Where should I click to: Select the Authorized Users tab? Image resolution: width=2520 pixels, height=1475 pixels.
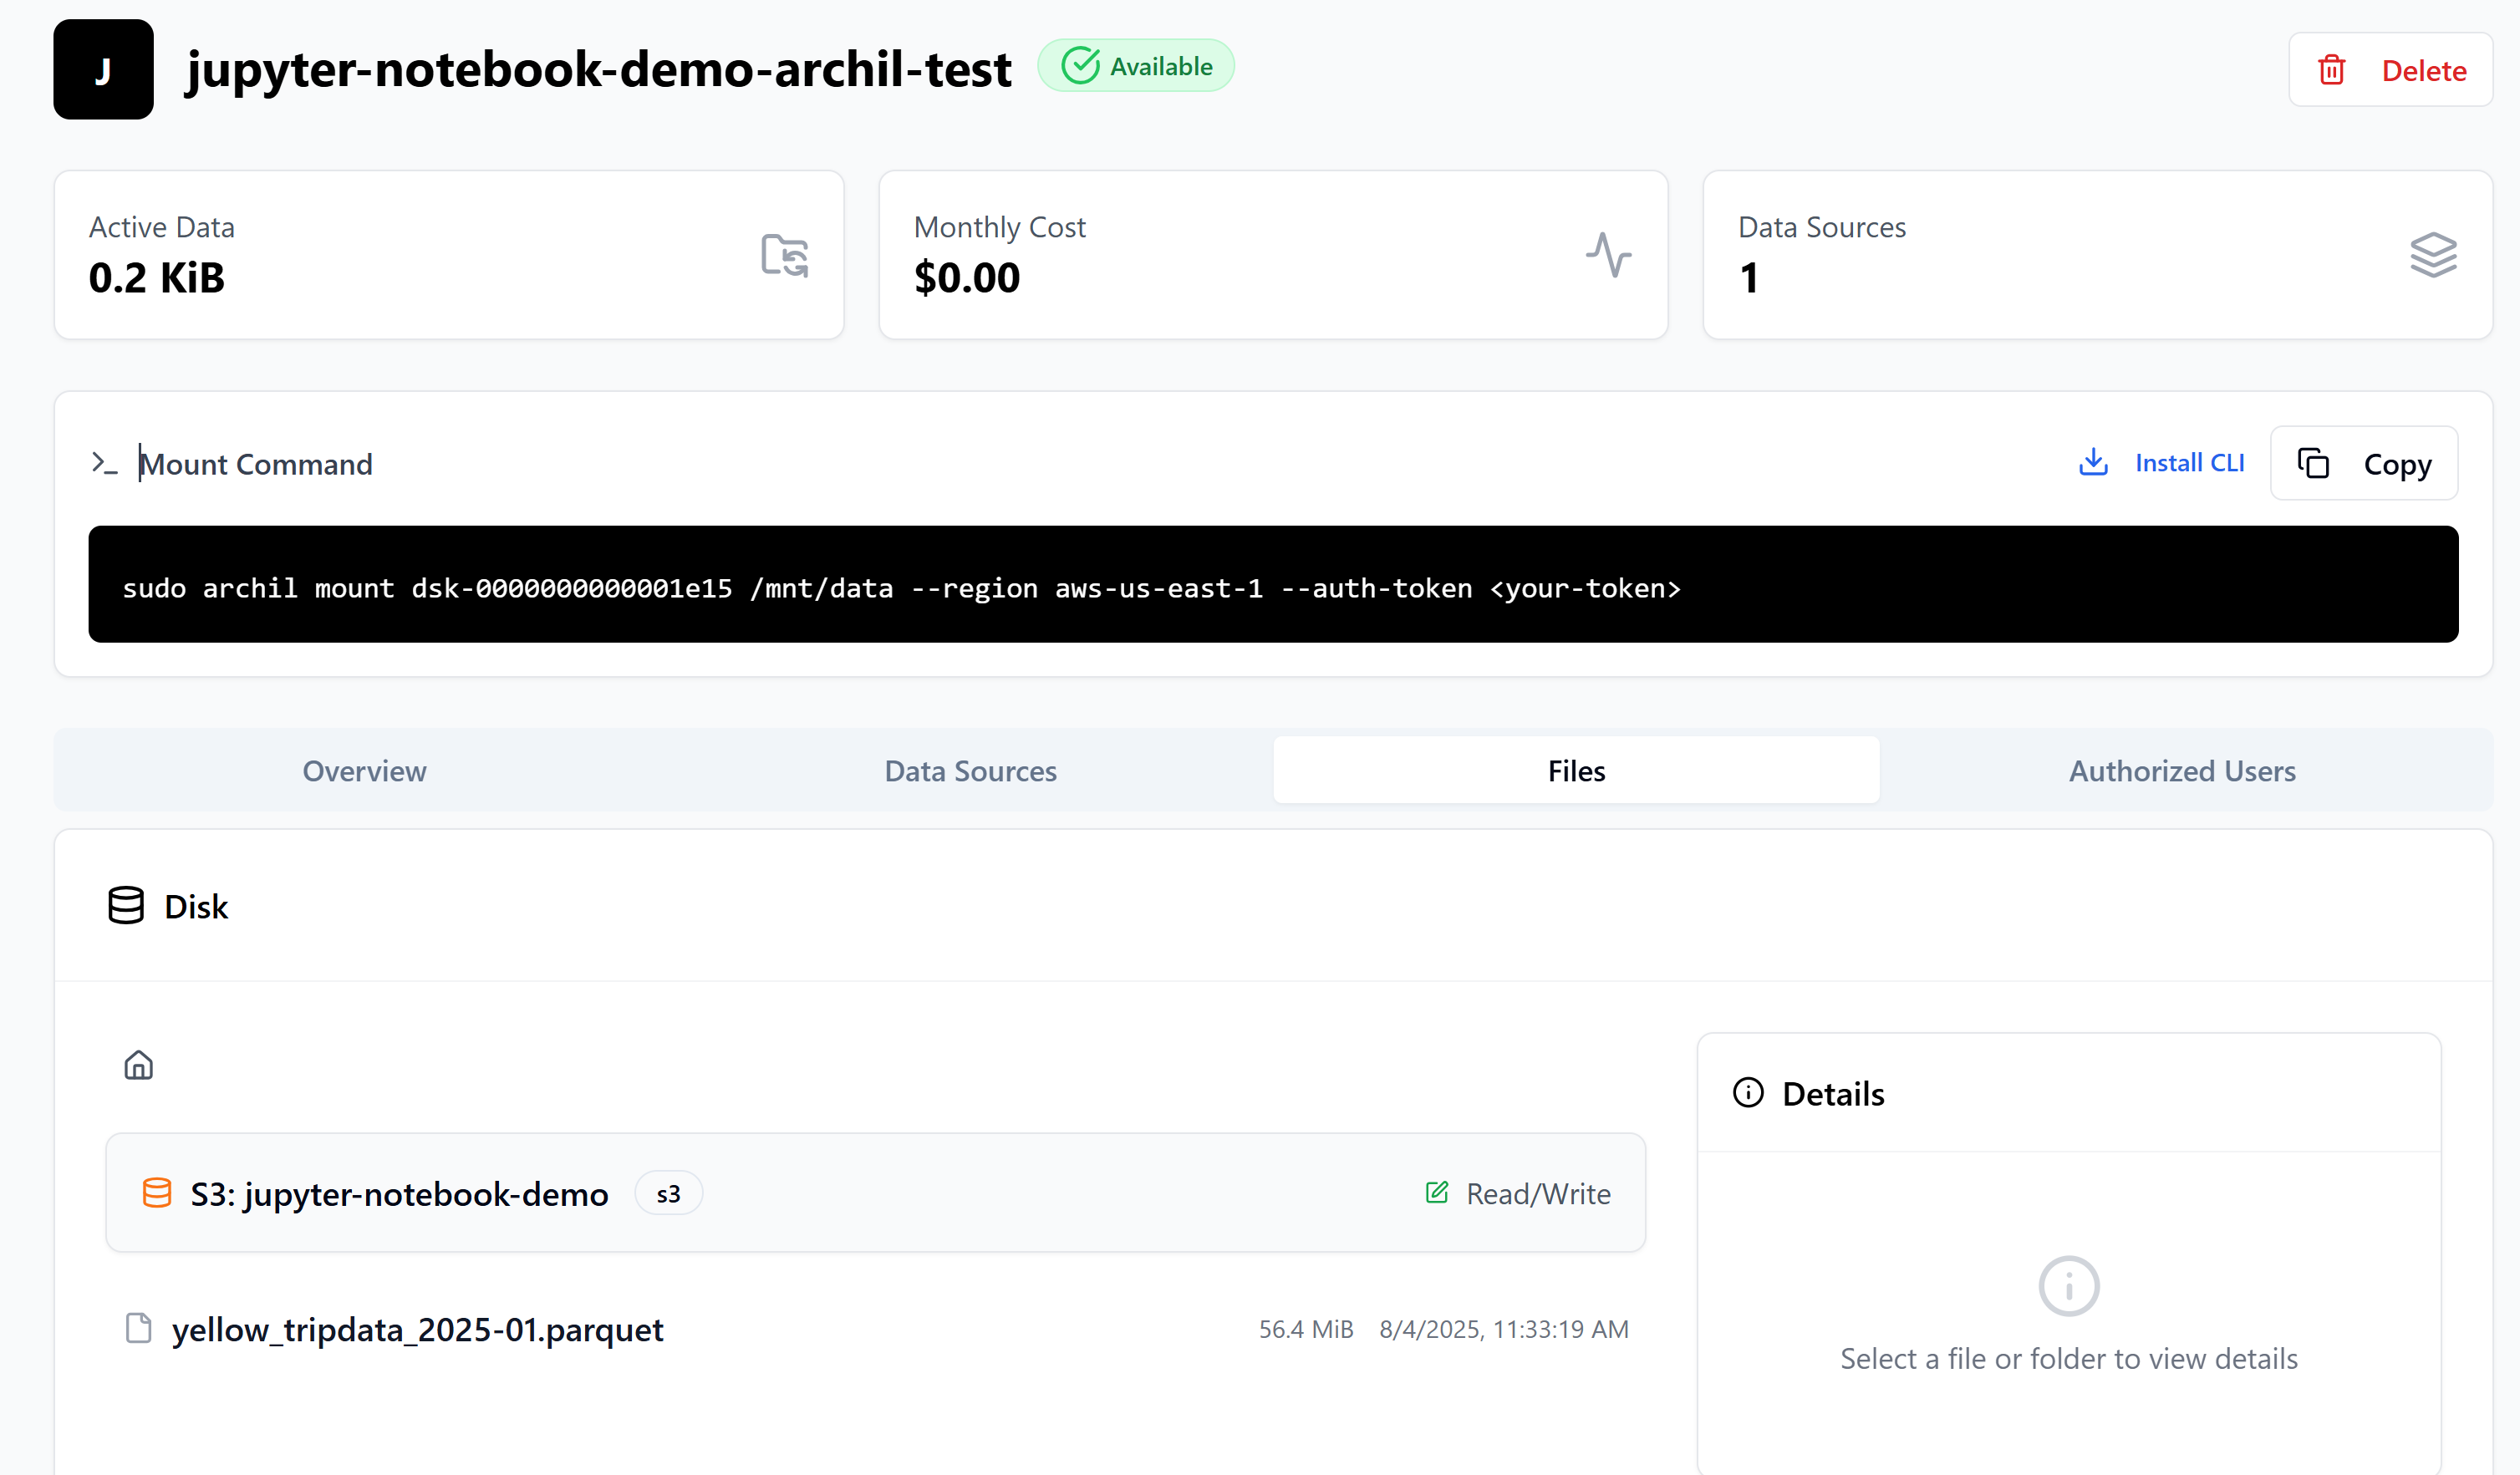pos(2182,771)
